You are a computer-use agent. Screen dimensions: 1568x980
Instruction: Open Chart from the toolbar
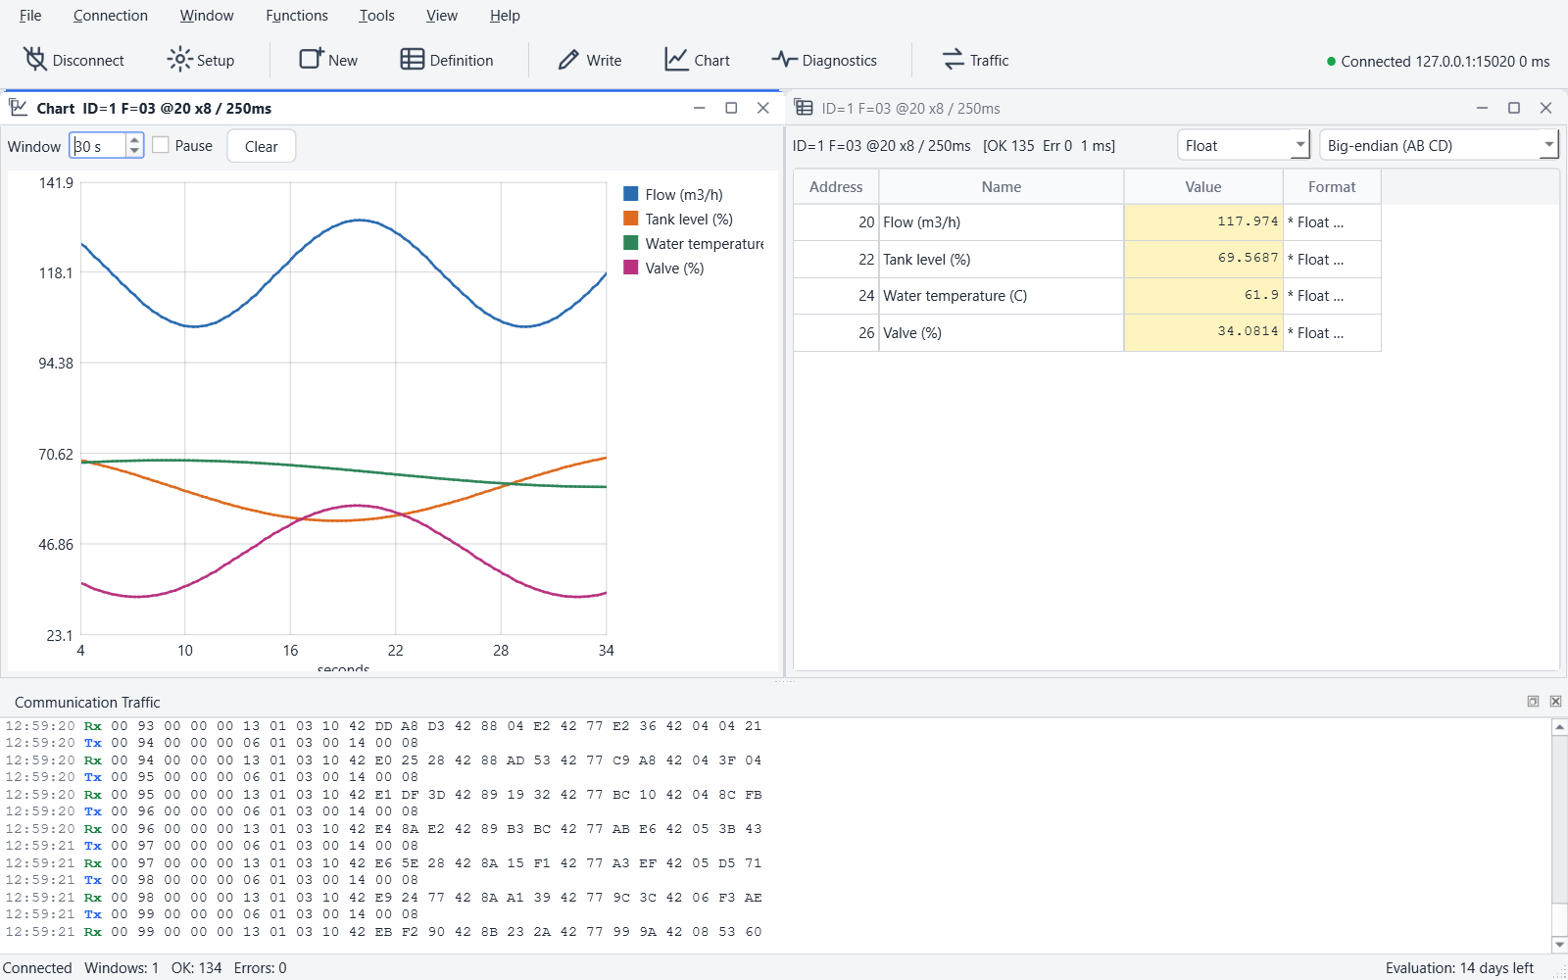click(697, 60)
